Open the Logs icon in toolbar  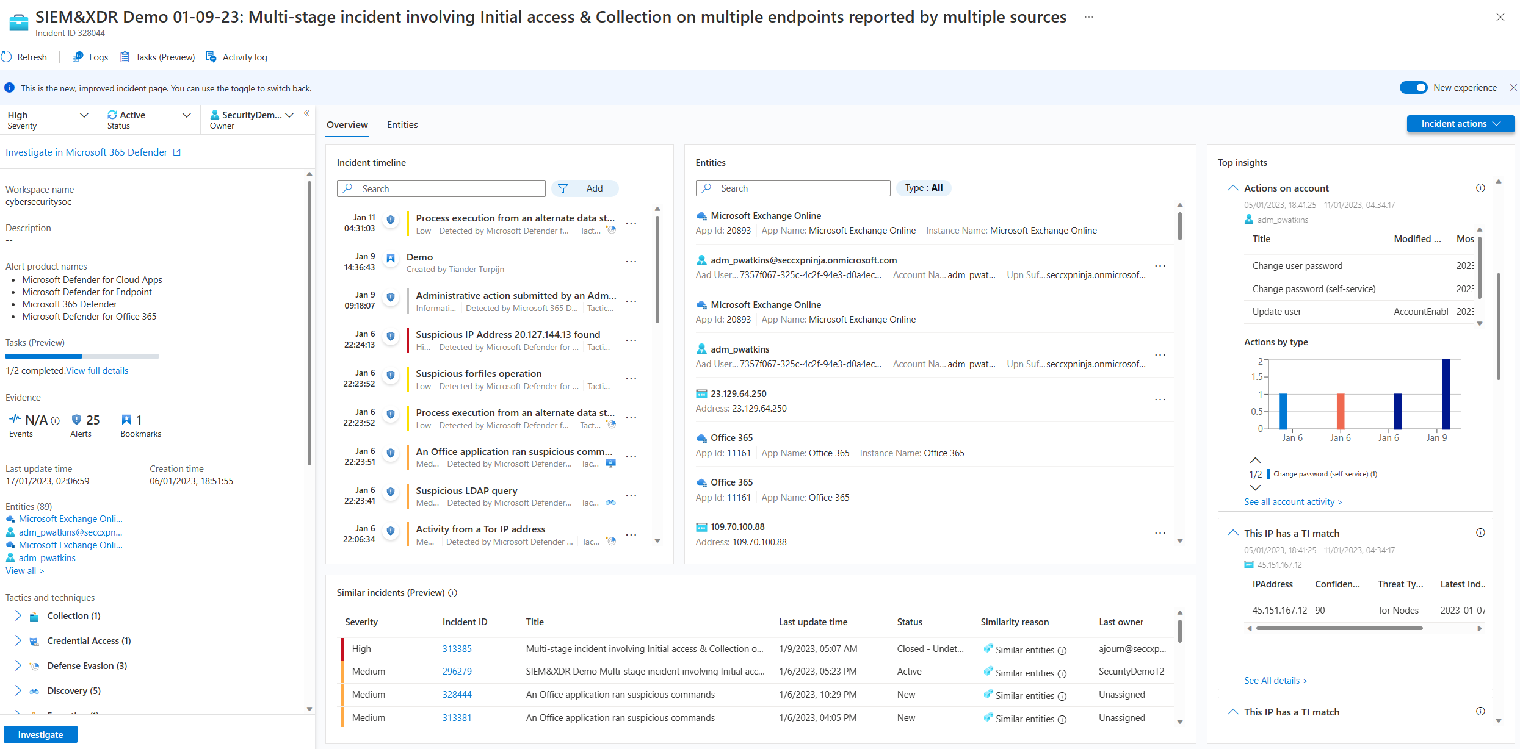coord(78,57)
